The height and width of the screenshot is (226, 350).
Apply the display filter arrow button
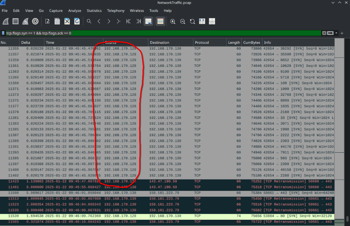pyautogui.click(x=330, y=33)
